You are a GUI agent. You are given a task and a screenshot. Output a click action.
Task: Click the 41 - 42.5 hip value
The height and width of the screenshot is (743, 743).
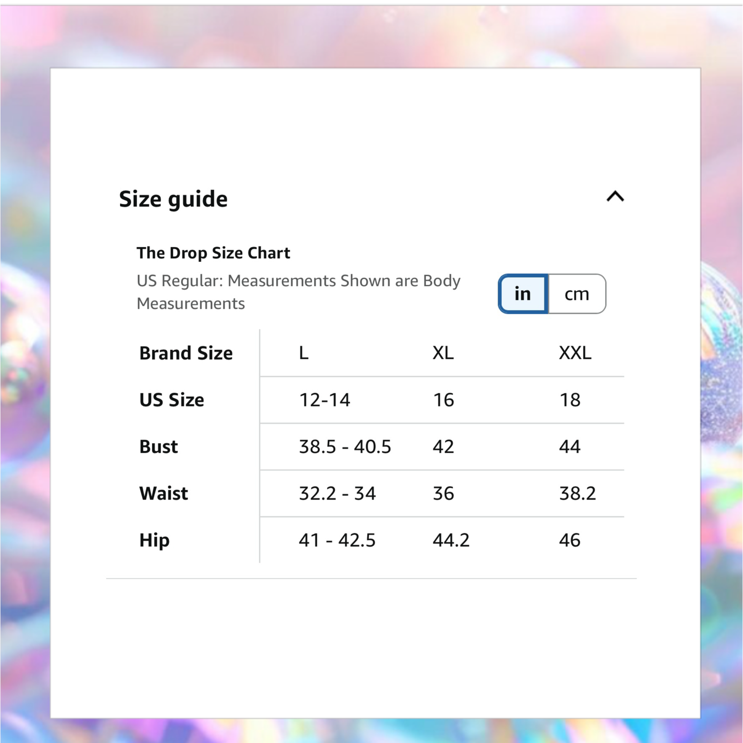pyautogui.click(x=337, y=540)
